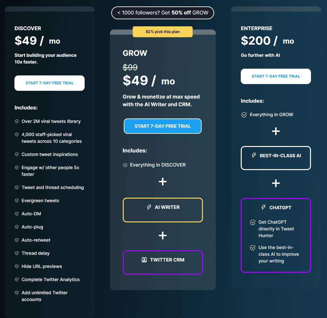This screenshot has height=318, width=327.
Task: Click the crossed-out $99 price on GROW
Action: tap(130, 67)
